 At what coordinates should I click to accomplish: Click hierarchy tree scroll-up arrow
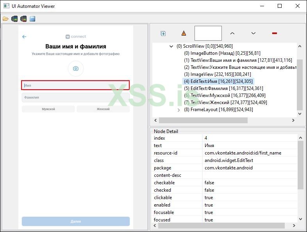click(300, 46)
